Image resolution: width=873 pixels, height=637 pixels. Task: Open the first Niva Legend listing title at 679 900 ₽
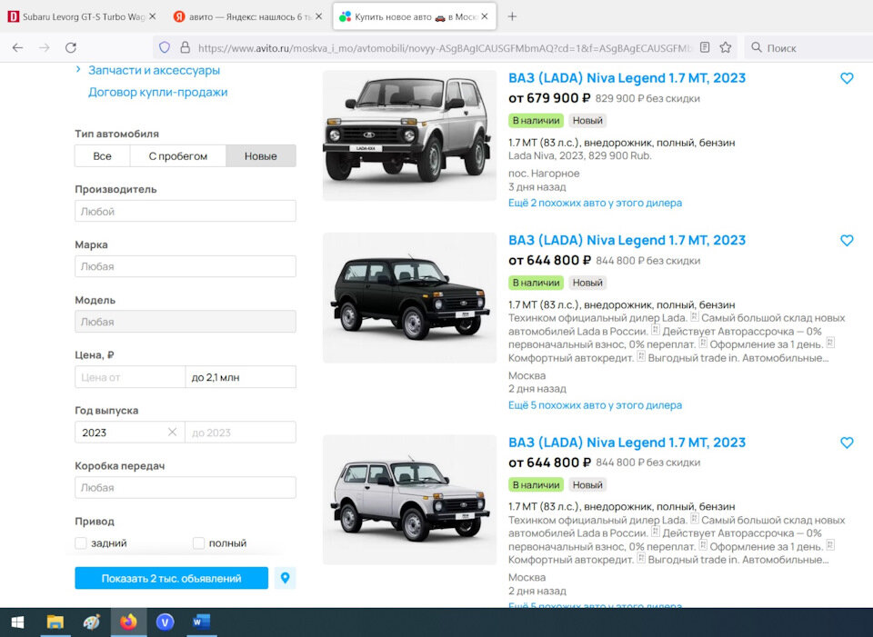coord(627,78)
